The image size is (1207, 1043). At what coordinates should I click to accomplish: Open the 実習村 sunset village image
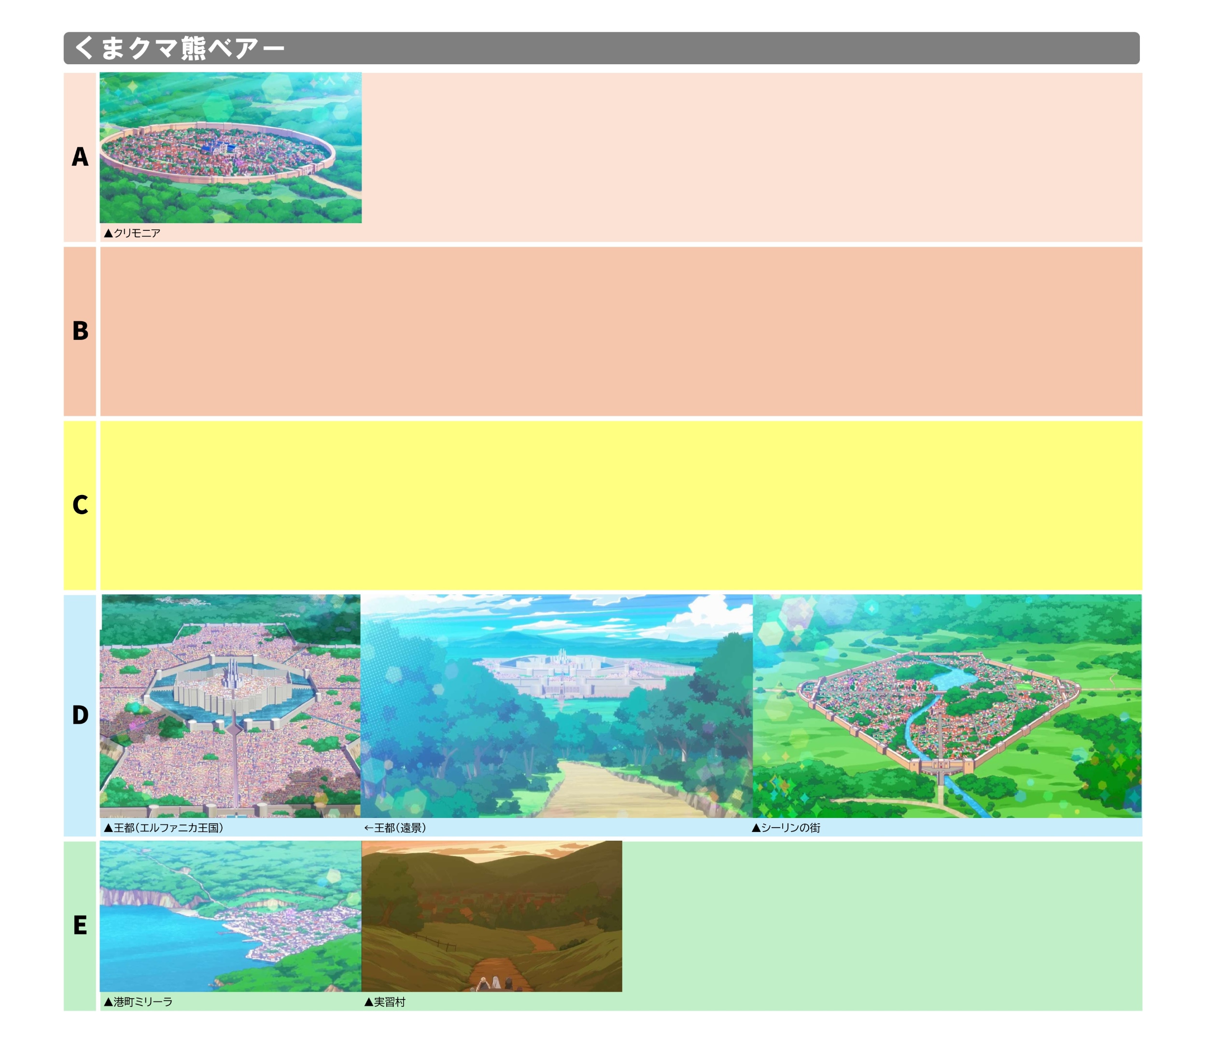[491, 916]
